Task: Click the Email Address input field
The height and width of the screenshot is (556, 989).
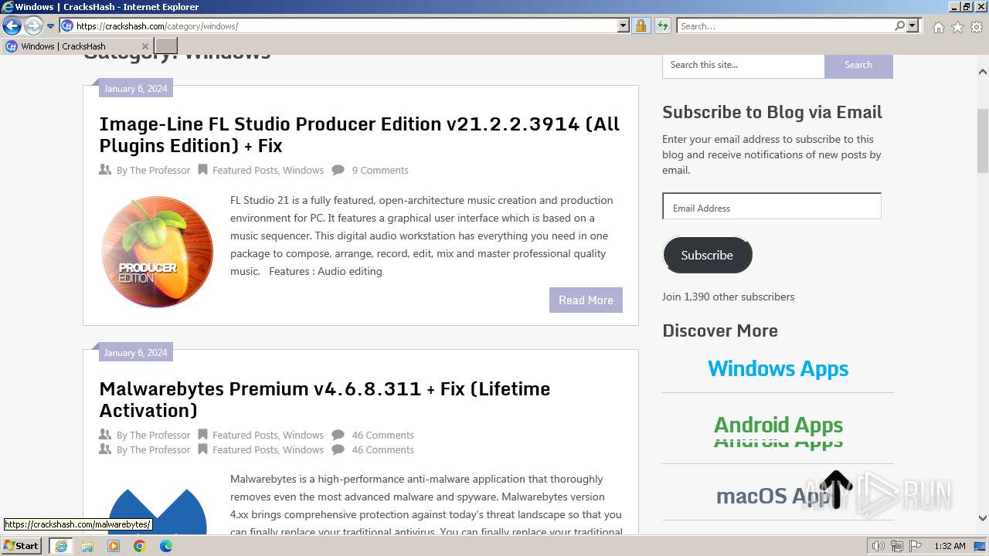Action: [x=772, y=208]
